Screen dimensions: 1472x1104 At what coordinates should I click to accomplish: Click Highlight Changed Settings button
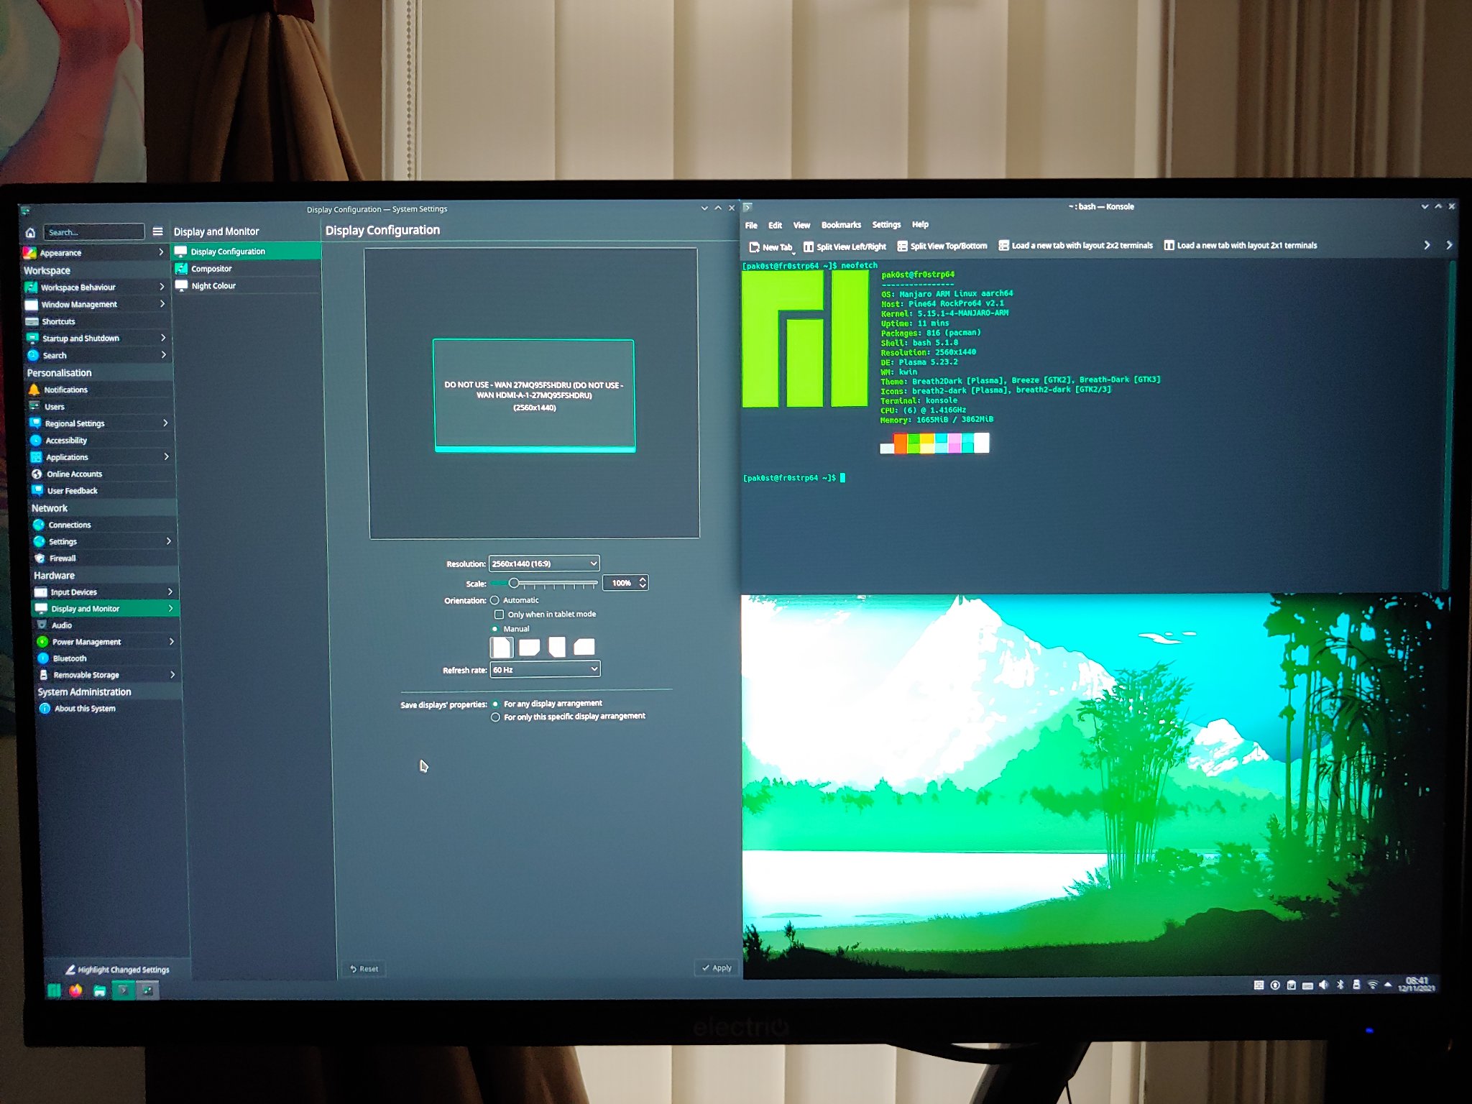[x=117, y=970]
